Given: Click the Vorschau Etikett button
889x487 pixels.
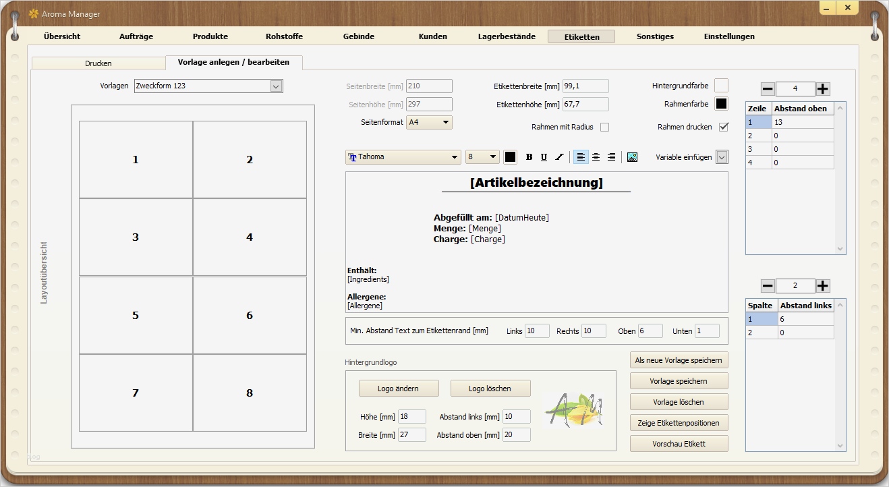Looking at the screenshot, I should point(679,443).
